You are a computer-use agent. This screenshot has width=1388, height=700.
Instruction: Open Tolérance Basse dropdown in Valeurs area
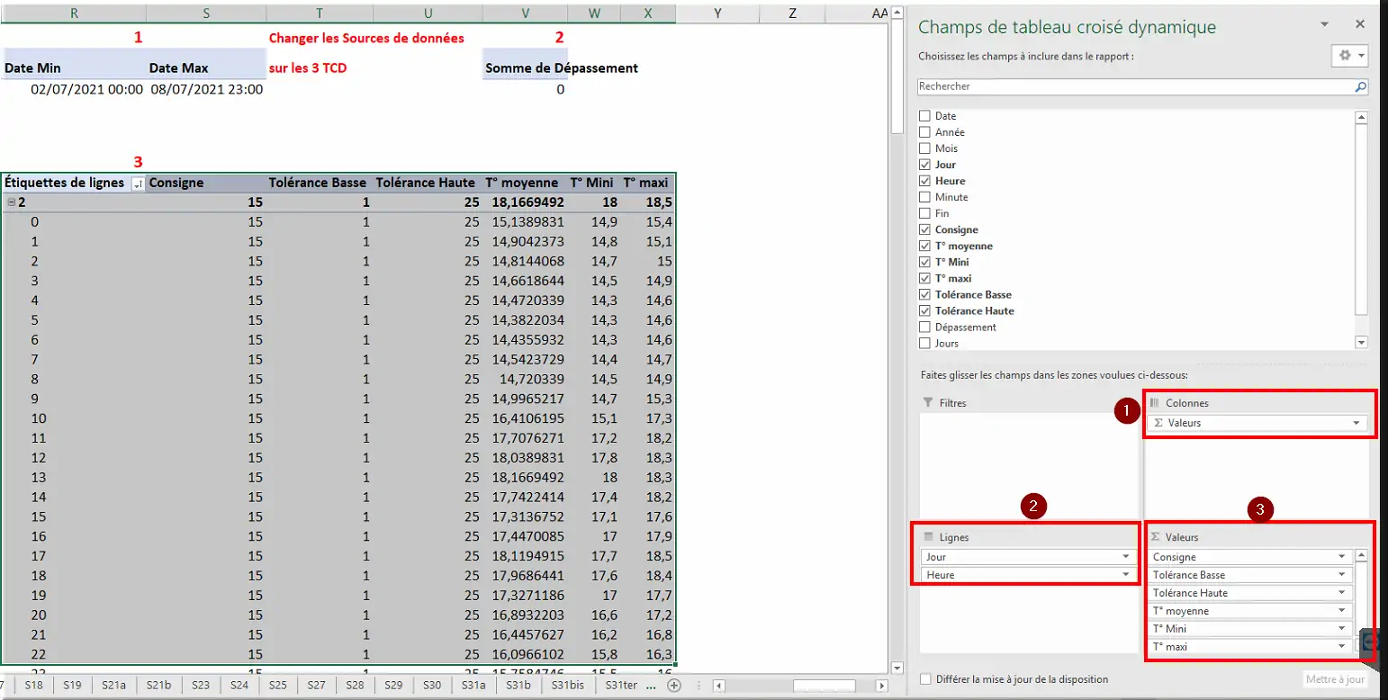(x=1342, y=575)
